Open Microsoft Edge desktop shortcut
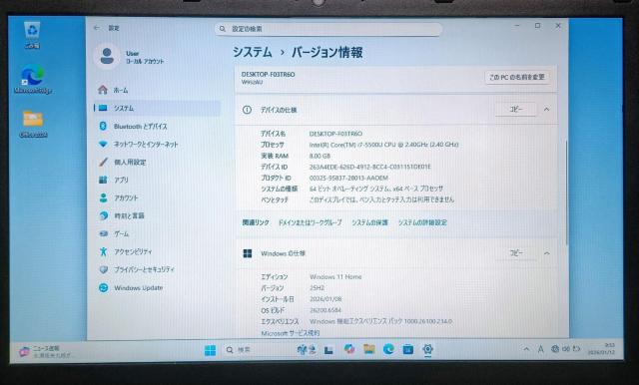This screenshot has width=639, height=385. (x=33, y=80)
